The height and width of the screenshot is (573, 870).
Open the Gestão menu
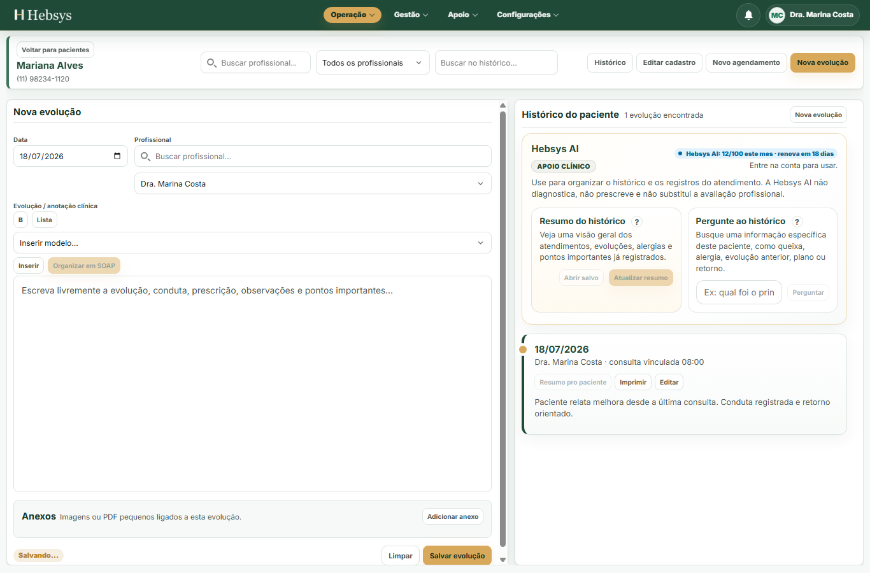(x=411, y=15)
